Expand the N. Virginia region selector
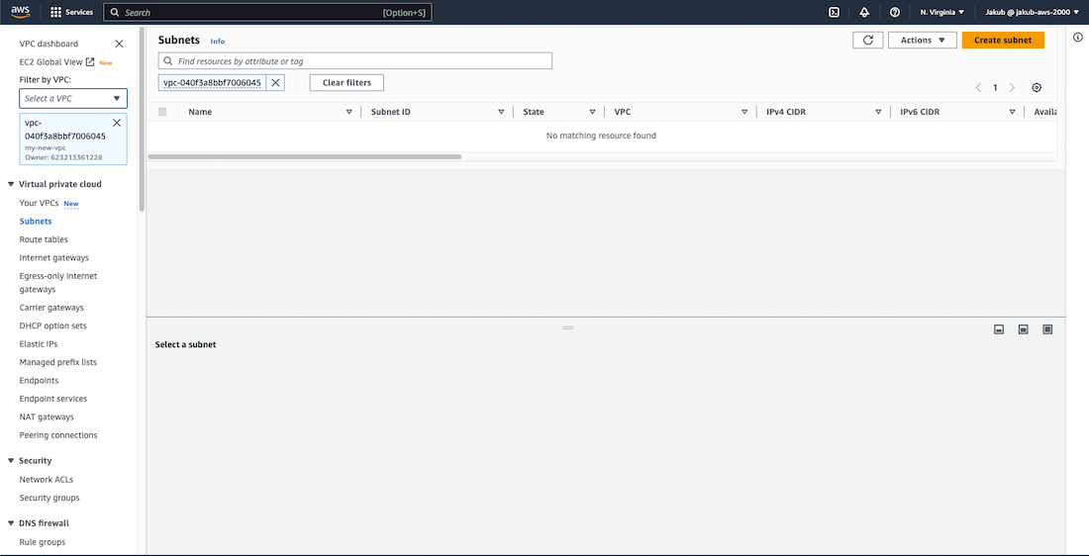Viewport: 1089px width, 556px height. [941, 12]
